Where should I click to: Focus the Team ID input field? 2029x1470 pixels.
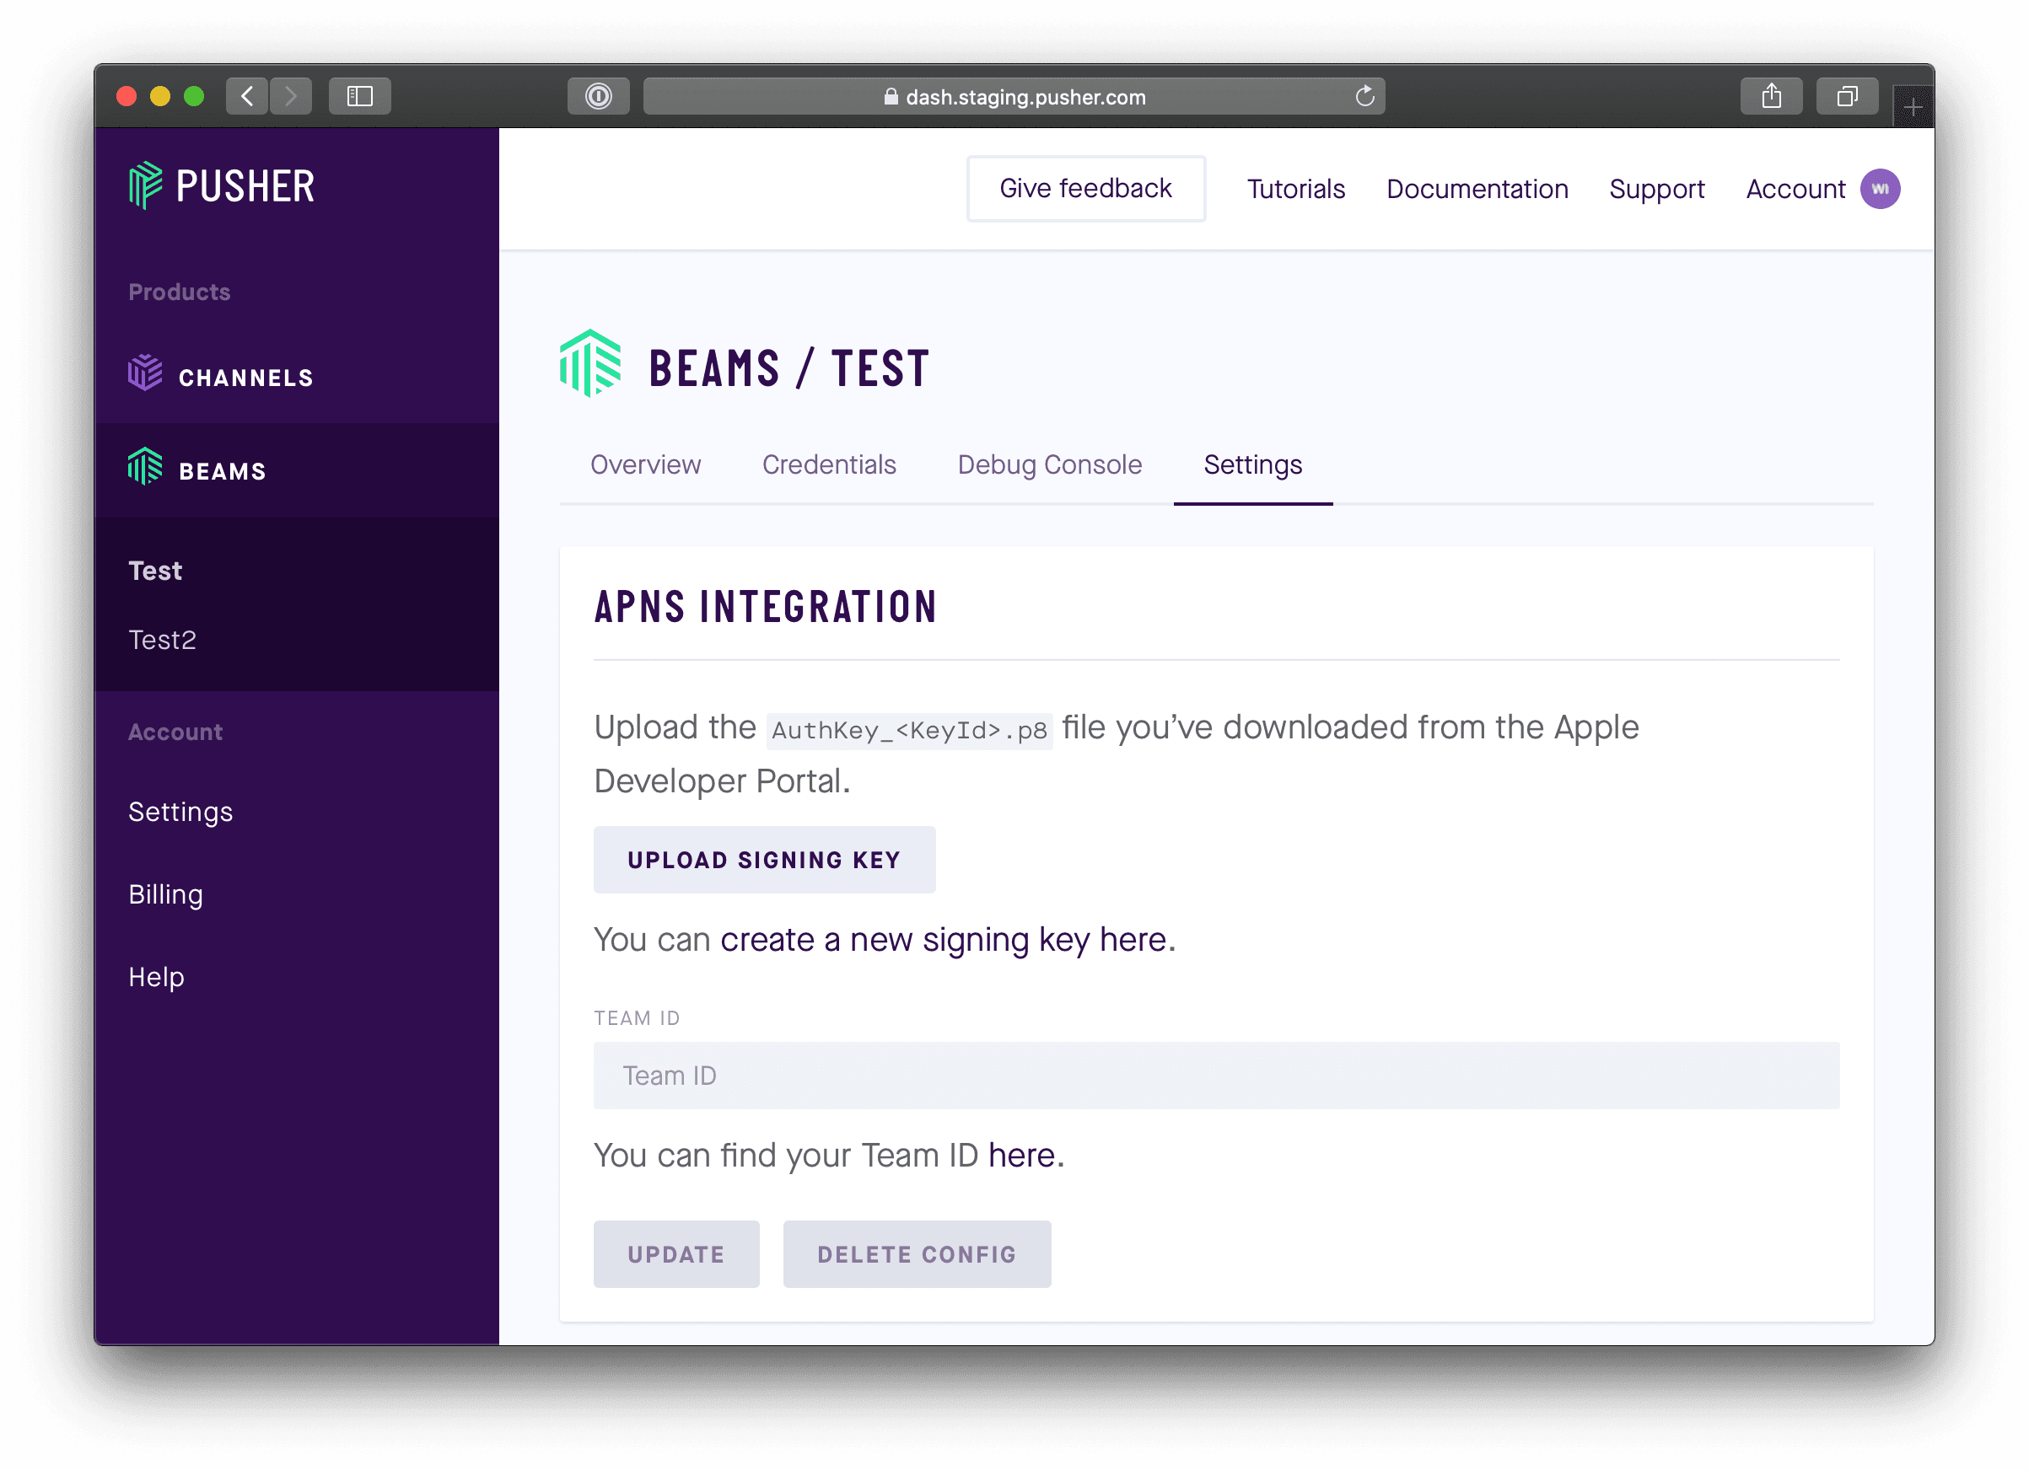pyautogui.click(x=1216, y=1075)
